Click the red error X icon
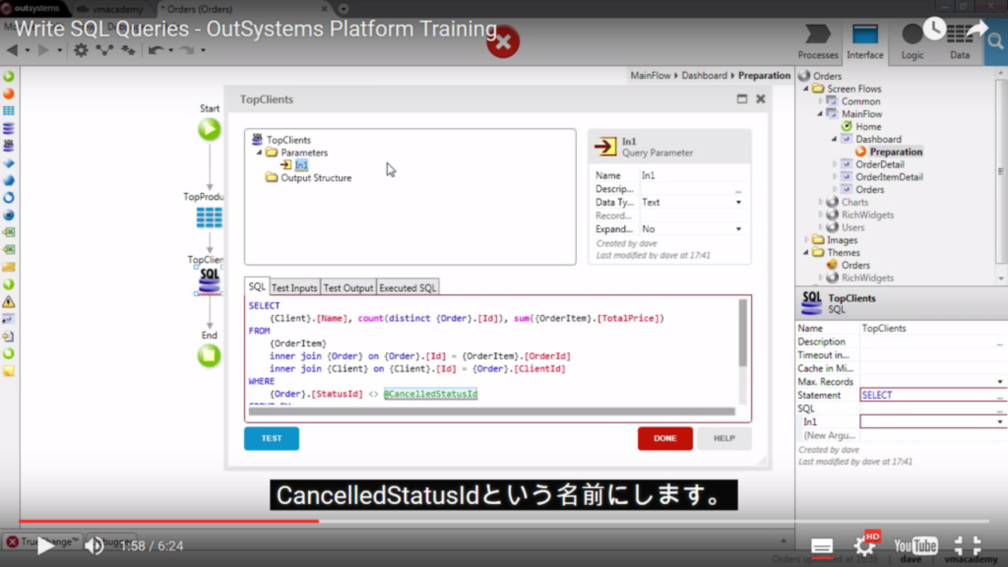The width and height of the screenshot is (1008, 567). click(x=502, y=42)
